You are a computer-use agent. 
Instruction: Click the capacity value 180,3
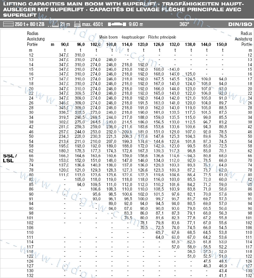[64, 151]
